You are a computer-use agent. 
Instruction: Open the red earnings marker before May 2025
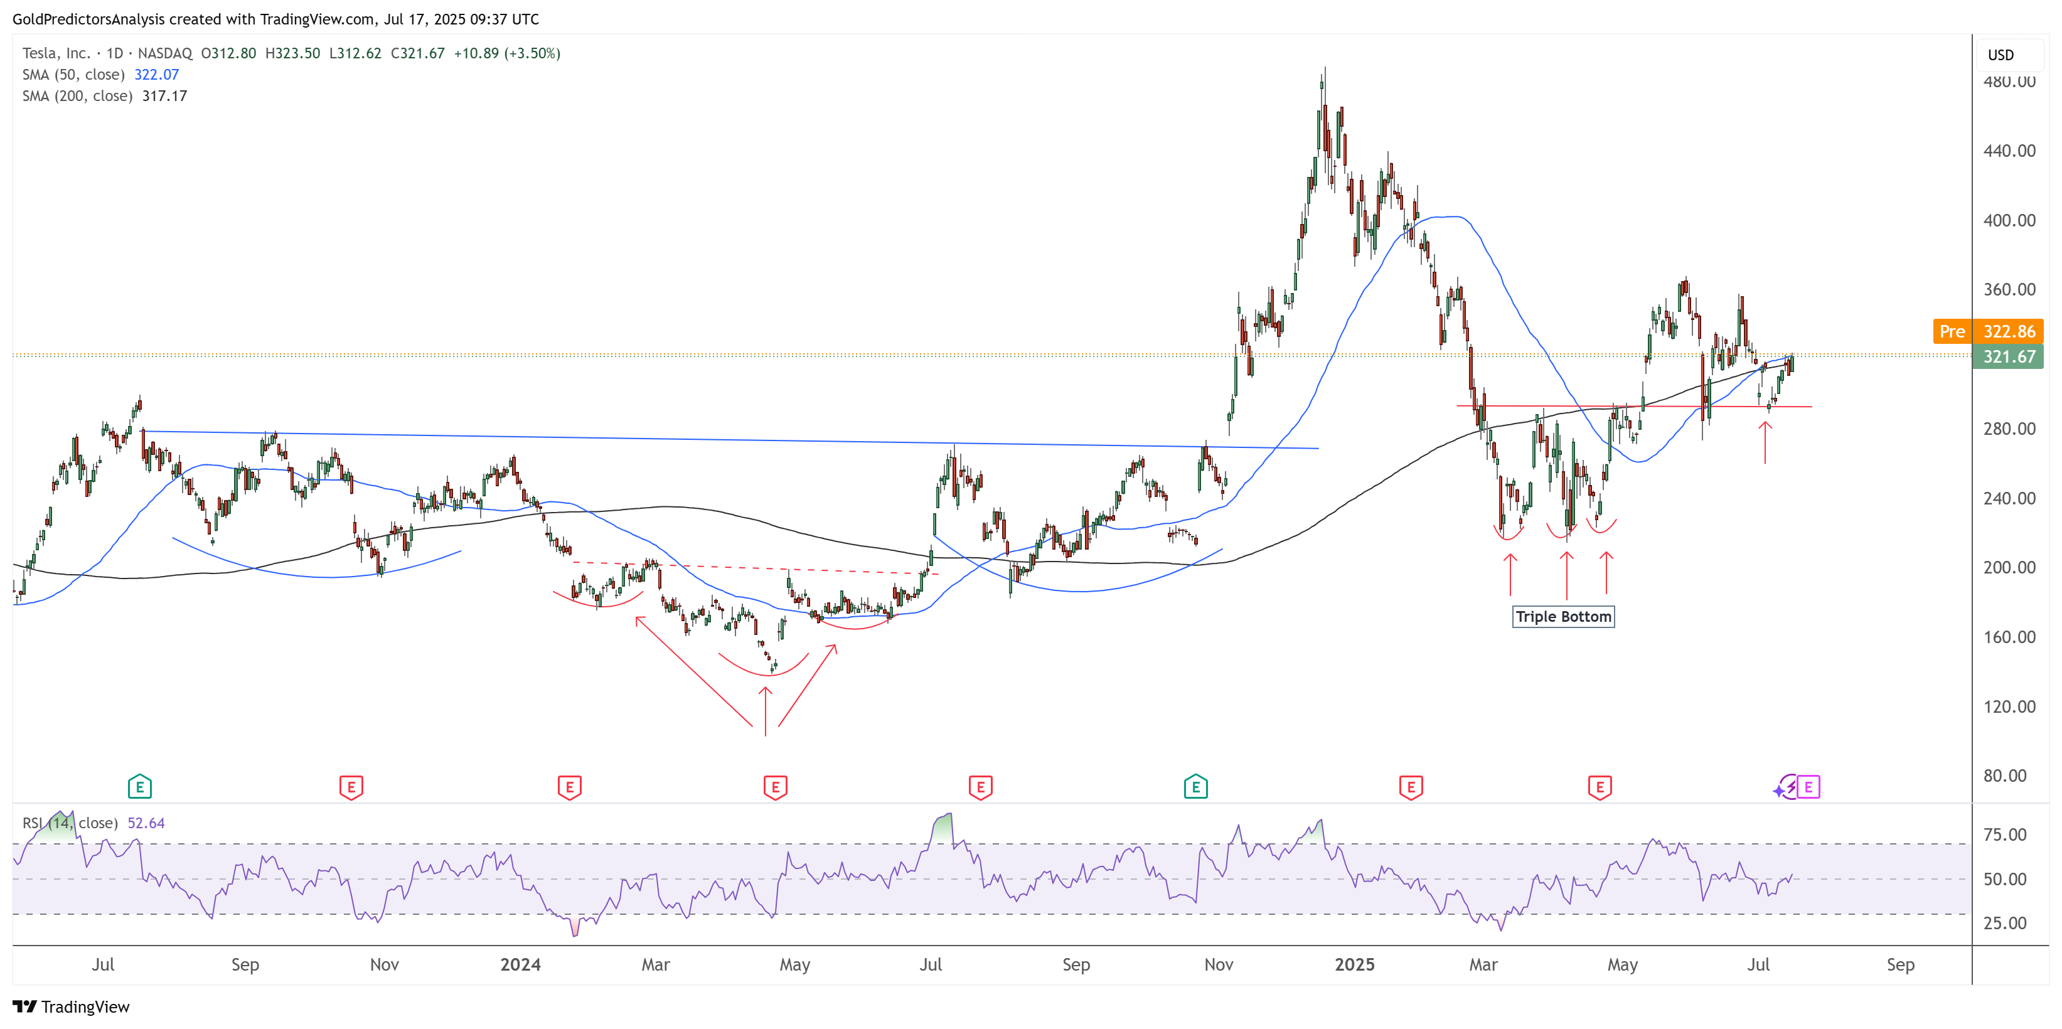[x=1600, y=787]
